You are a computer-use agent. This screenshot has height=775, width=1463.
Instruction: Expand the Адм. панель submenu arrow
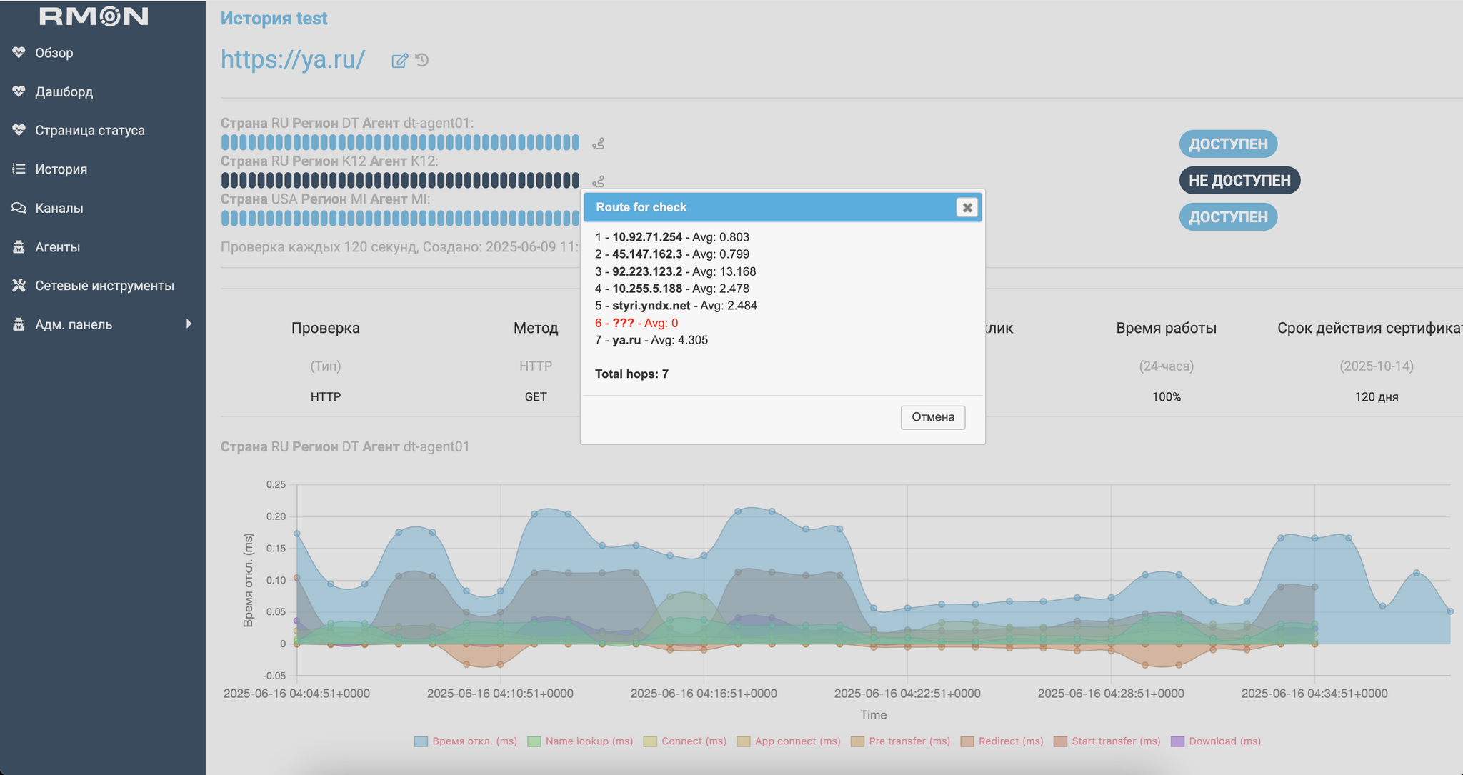tap(189, 324)
